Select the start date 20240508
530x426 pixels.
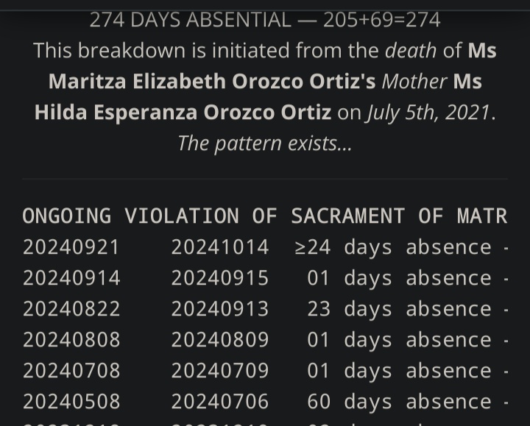click(x=71, y=401)
